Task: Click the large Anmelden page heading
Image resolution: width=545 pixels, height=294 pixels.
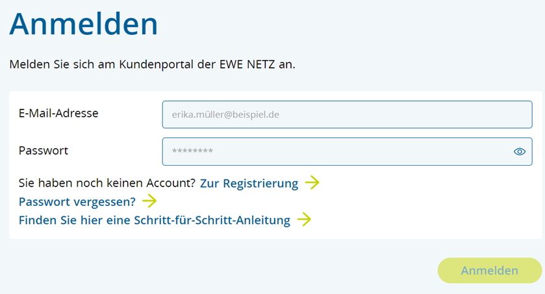Action: pyautogui.click(x=83, y=24)
